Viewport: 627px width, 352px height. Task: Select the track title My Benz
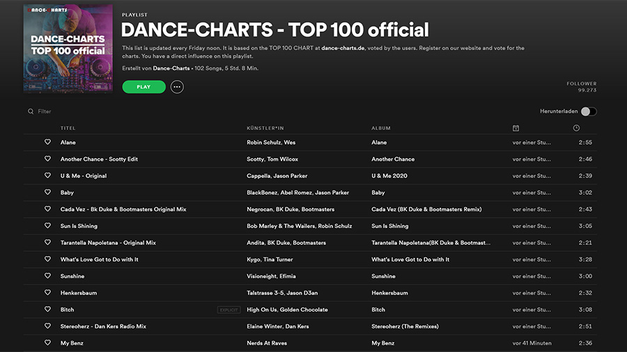(72, 343)
